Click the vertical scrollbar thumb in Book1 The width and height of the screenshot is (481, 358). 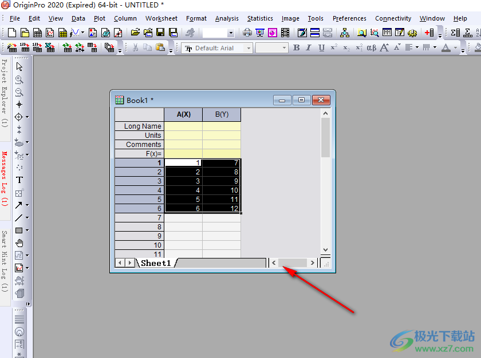[325, 137]
